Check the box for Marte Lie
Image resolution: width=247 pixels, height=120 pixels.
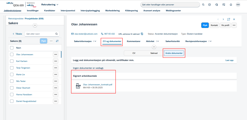click(12, 74)
